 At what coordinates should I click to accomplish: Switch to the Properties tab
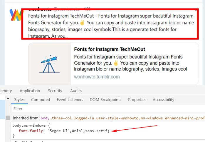click(x=137, y=100)
